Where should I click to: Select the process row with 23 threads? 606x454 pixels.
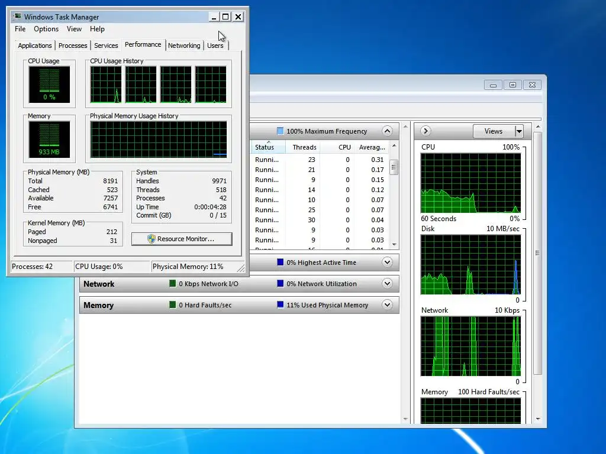point(320,160)
